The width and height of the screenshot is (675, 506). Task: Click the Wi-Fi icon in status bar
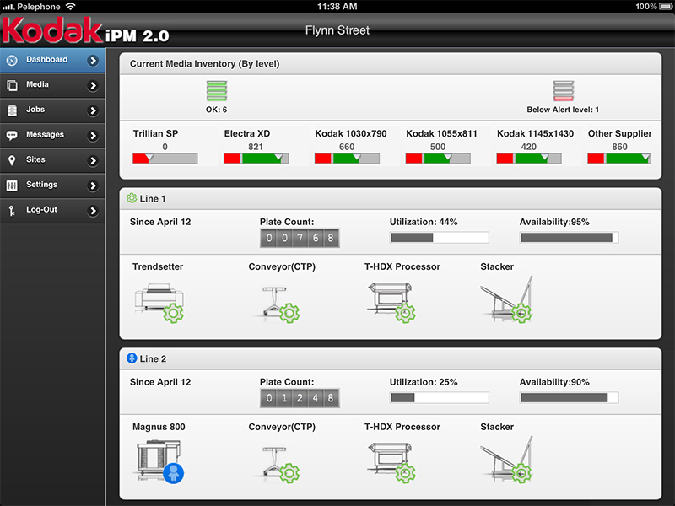click(71, 6)
